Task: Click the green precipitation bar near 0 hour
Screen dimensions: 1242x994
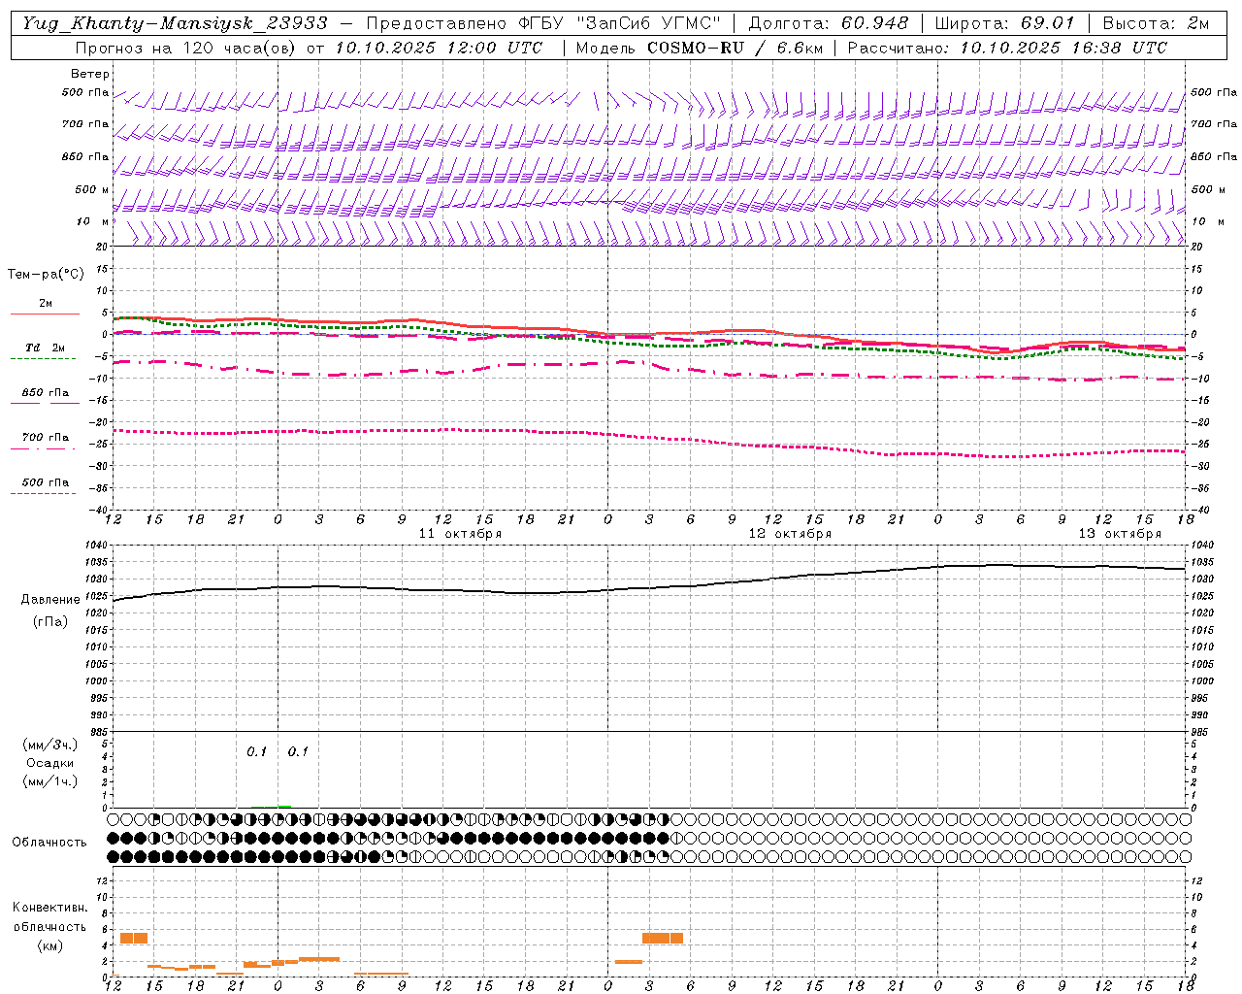Action: [x=284, y=806]
